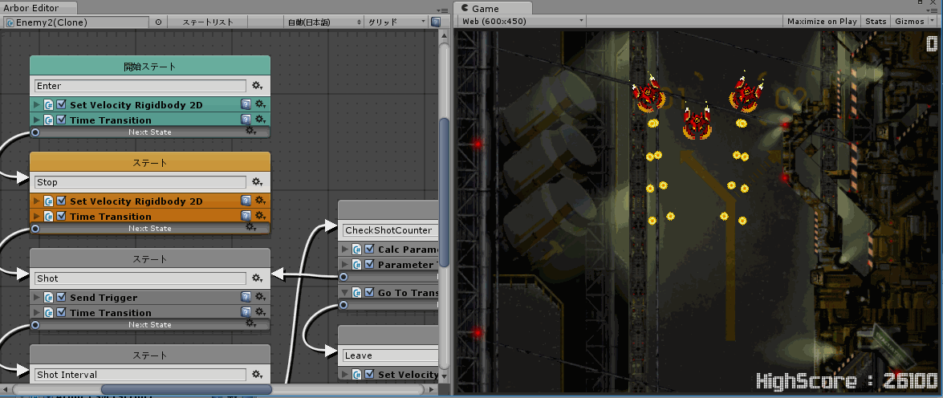Switch to the Game tab

tap(493, 8)
